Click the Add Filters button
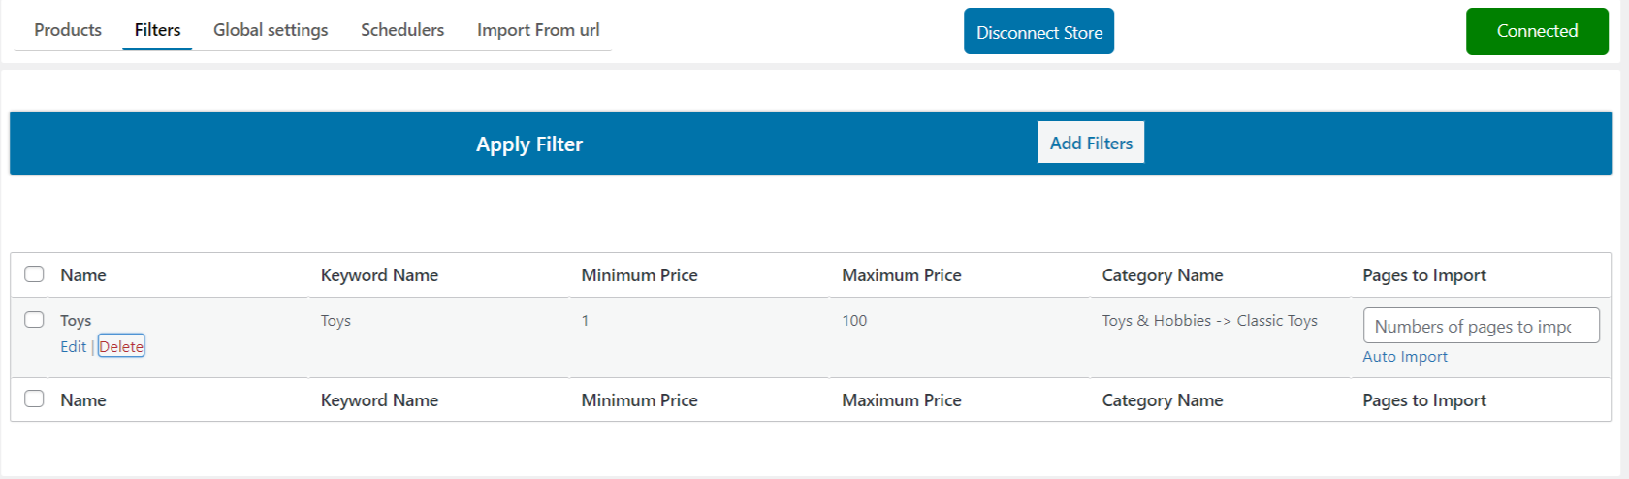 coord(1091,143)
